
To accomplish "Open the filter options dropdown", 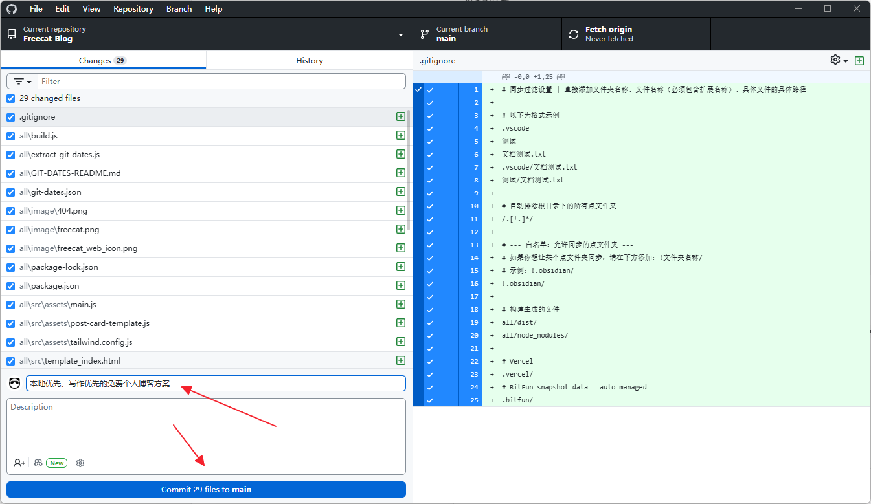I will point(23,82).
